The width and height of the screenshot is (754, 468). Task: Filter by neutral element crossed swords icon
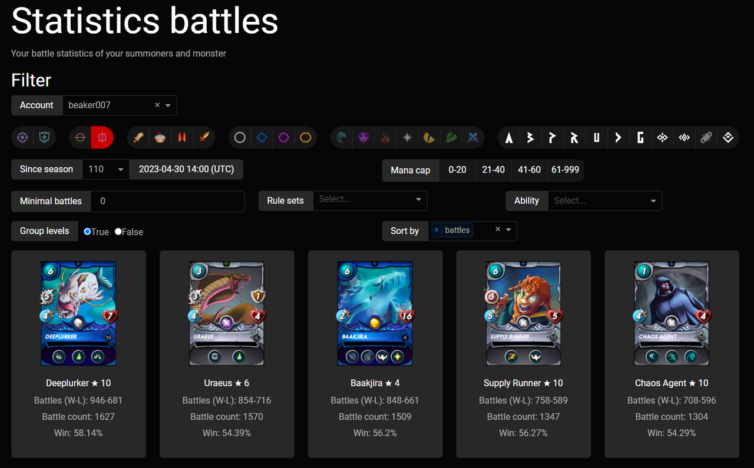pyautogui.click(x=472, y=138)
